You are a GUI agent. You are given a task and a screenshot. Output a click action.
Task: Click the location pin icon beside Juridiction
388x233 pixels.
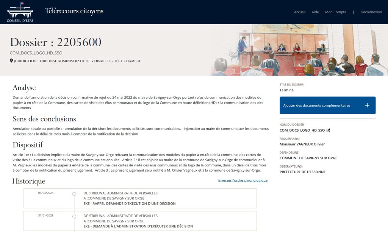click(x=11, y=61)
